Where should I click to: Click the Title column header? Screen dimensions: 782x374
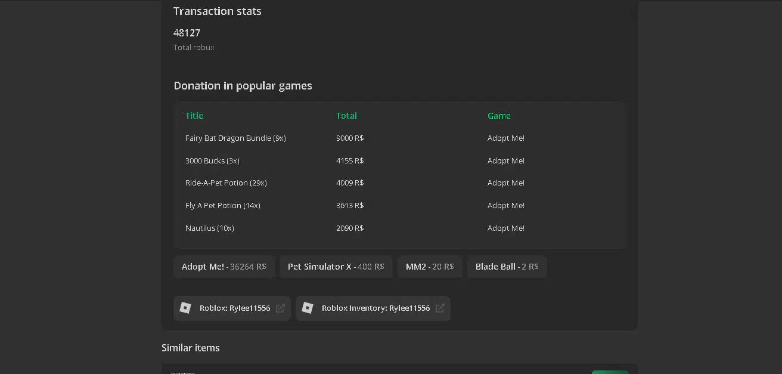click(194, 116)
